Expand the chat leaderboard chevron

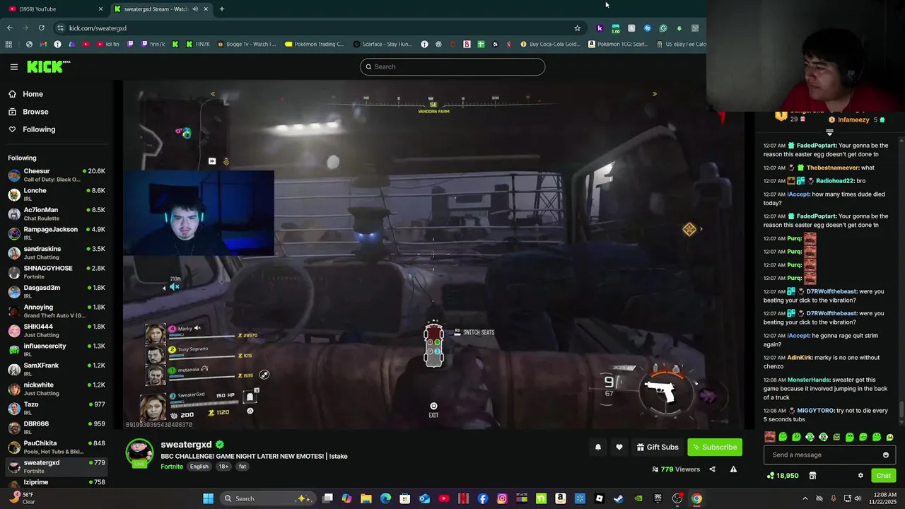click(x=829, y=132)
